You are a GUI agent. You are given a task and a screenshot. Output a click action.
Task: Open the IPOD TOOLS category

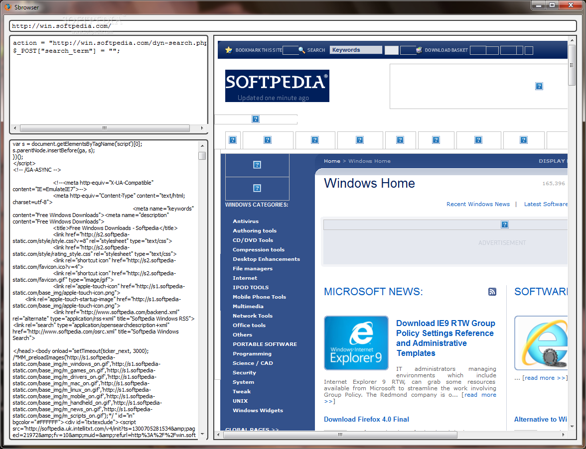(x=250, y=287)
